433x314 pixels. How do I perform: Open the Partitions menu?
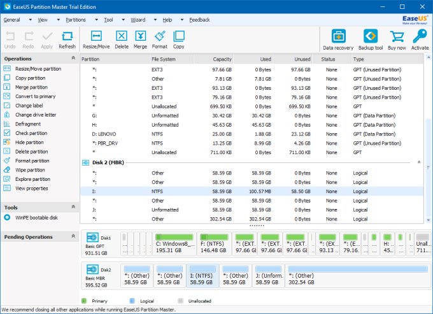click(x=76, y=20)
